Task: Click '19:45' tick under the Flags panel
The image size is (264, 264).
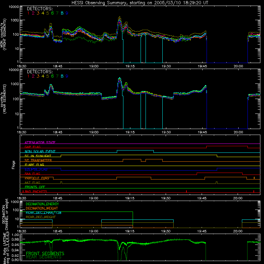Action: click(202, 198)
